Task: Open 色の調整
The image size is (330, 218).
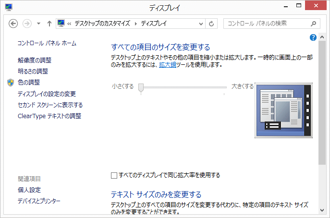Action: point(29,82)
